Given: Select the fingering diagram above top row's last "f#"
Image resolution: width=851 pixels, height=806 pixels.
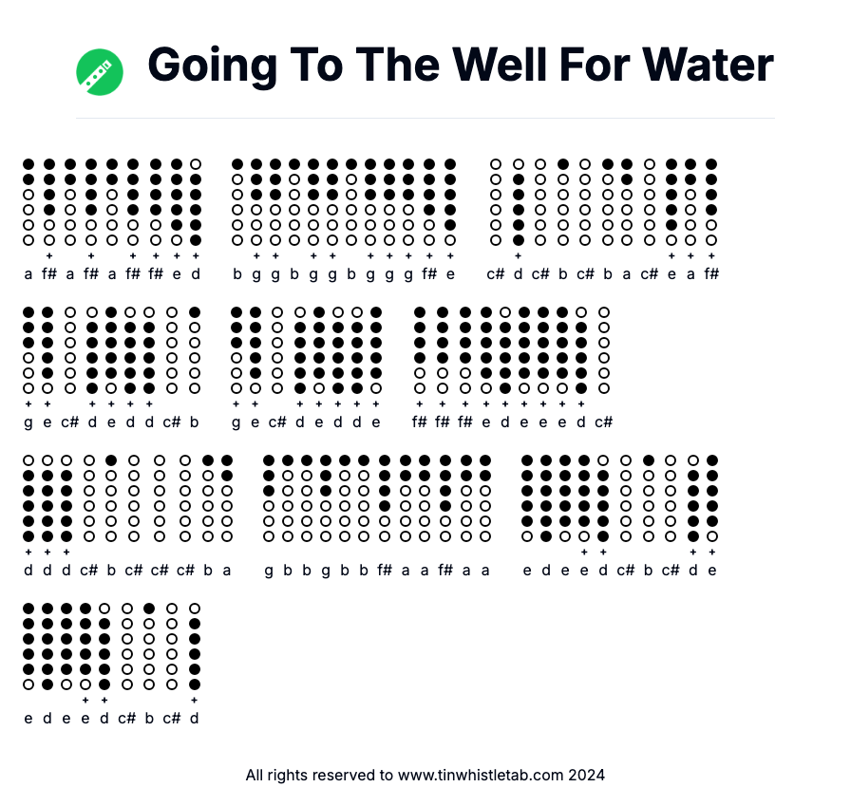Looking at the screenshot, I should [x=711, y=201].
